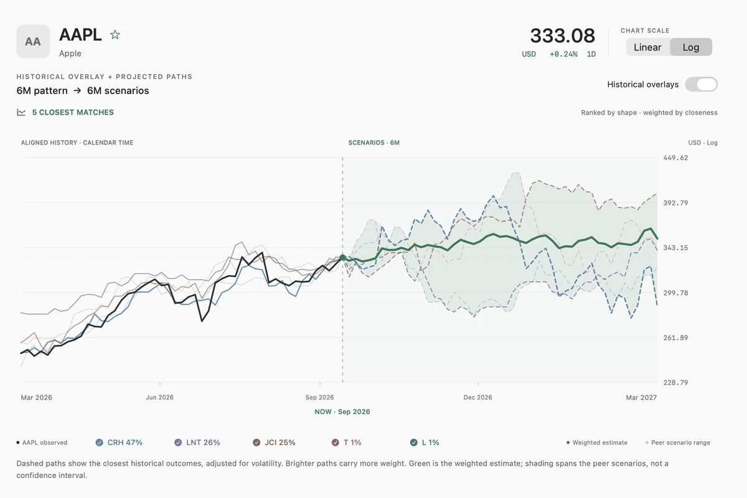Click the +0.24% daily change

563,54
